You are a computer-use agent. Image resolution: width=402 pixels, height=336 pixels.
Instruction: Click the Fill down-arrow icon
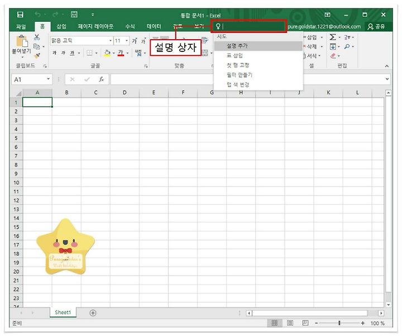pos(333,46)
